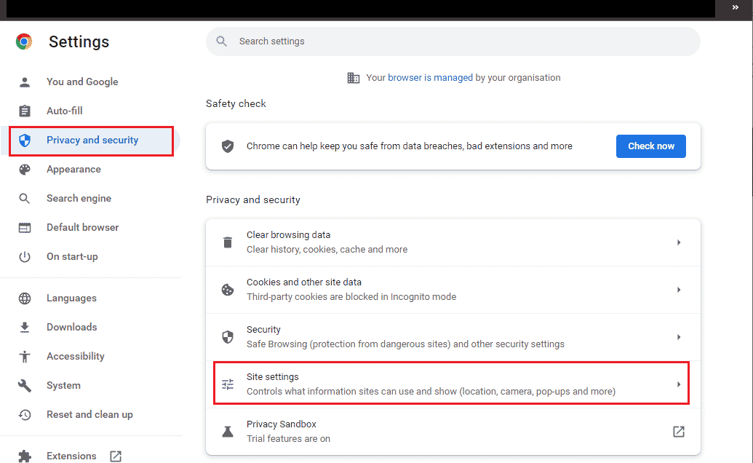This screenshot has width=753, height=463.
Task: Click the Privacy and security section heading
Action: (253, 199)
